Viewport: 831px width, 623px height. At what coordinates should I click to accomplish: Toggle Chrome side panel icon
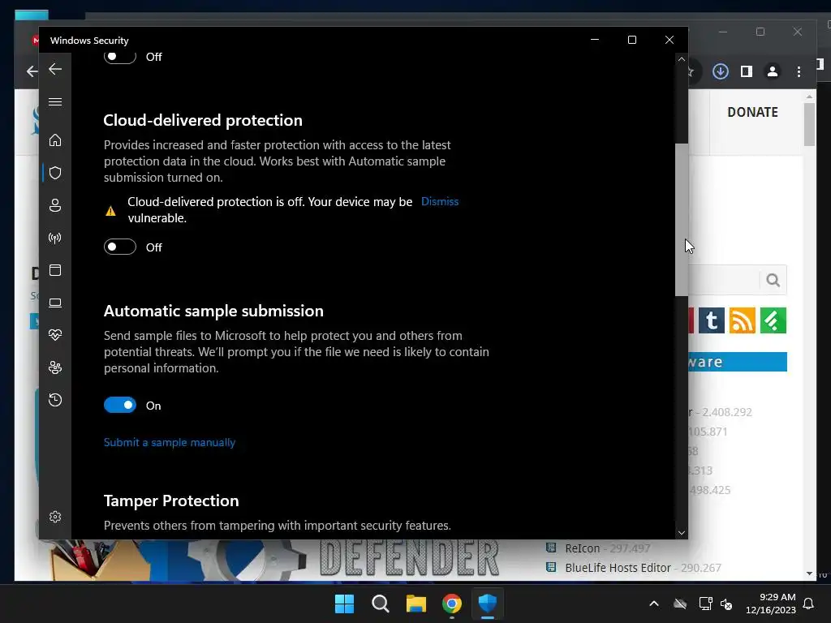click(x=747, y=71)
